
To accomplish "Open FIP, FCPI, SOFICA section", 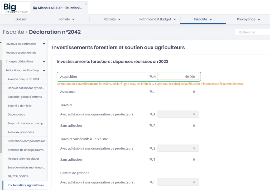I will [x=19, y=176].
